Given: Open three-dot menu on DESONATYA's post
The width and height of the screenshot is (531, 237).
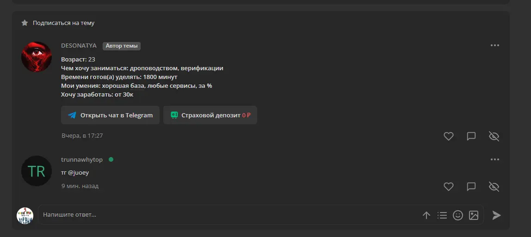Looking at the screenshot, I should click(495, 45).
